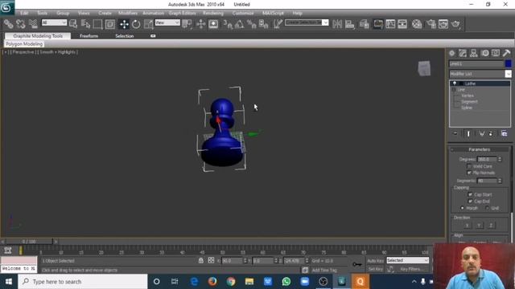
Task: Toggle the Weld Core checkbox
Action: click(x=469, y=166)
